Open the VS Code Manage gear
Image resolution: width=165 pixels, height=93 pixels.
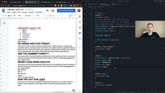(85, 88)
